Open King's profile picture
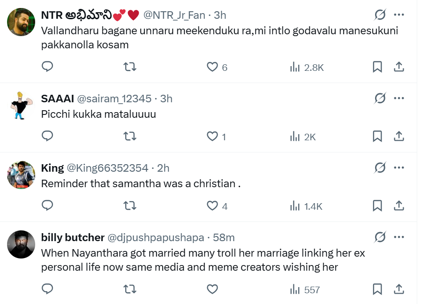The image size is (421, 304). pos(21,175)
